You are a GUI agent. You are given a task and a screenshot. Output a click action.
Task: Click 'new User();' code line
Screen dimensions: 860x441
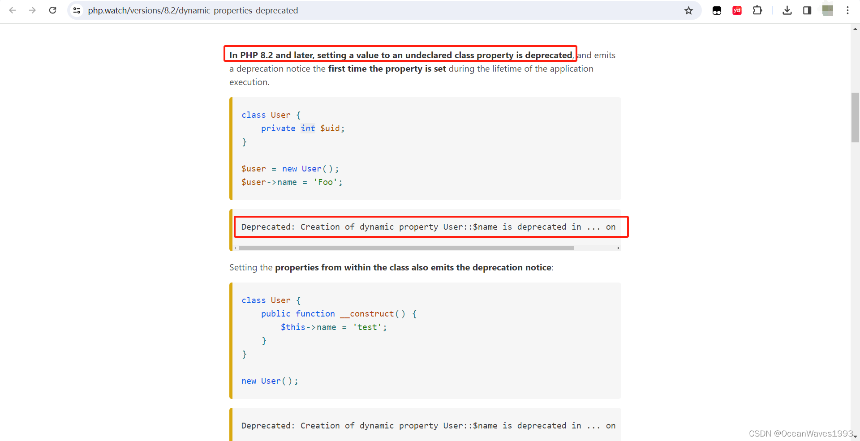(x=270, y=381)
